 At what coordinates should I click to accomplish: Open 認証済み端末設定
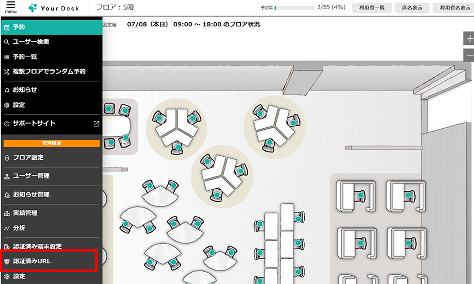(52, 246)
